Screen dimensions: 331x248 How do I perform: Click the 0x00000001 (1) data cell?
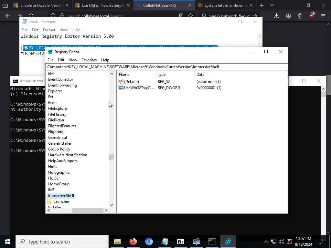pyautogui.click(x=209, y=88)
